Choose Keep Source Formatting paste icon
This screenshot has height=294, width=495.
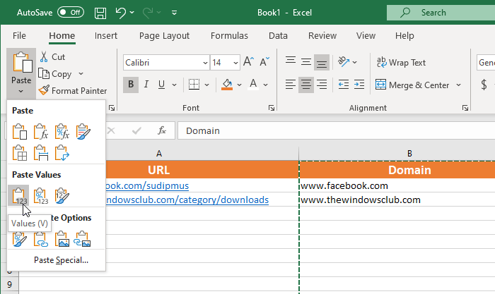(83, 131)
